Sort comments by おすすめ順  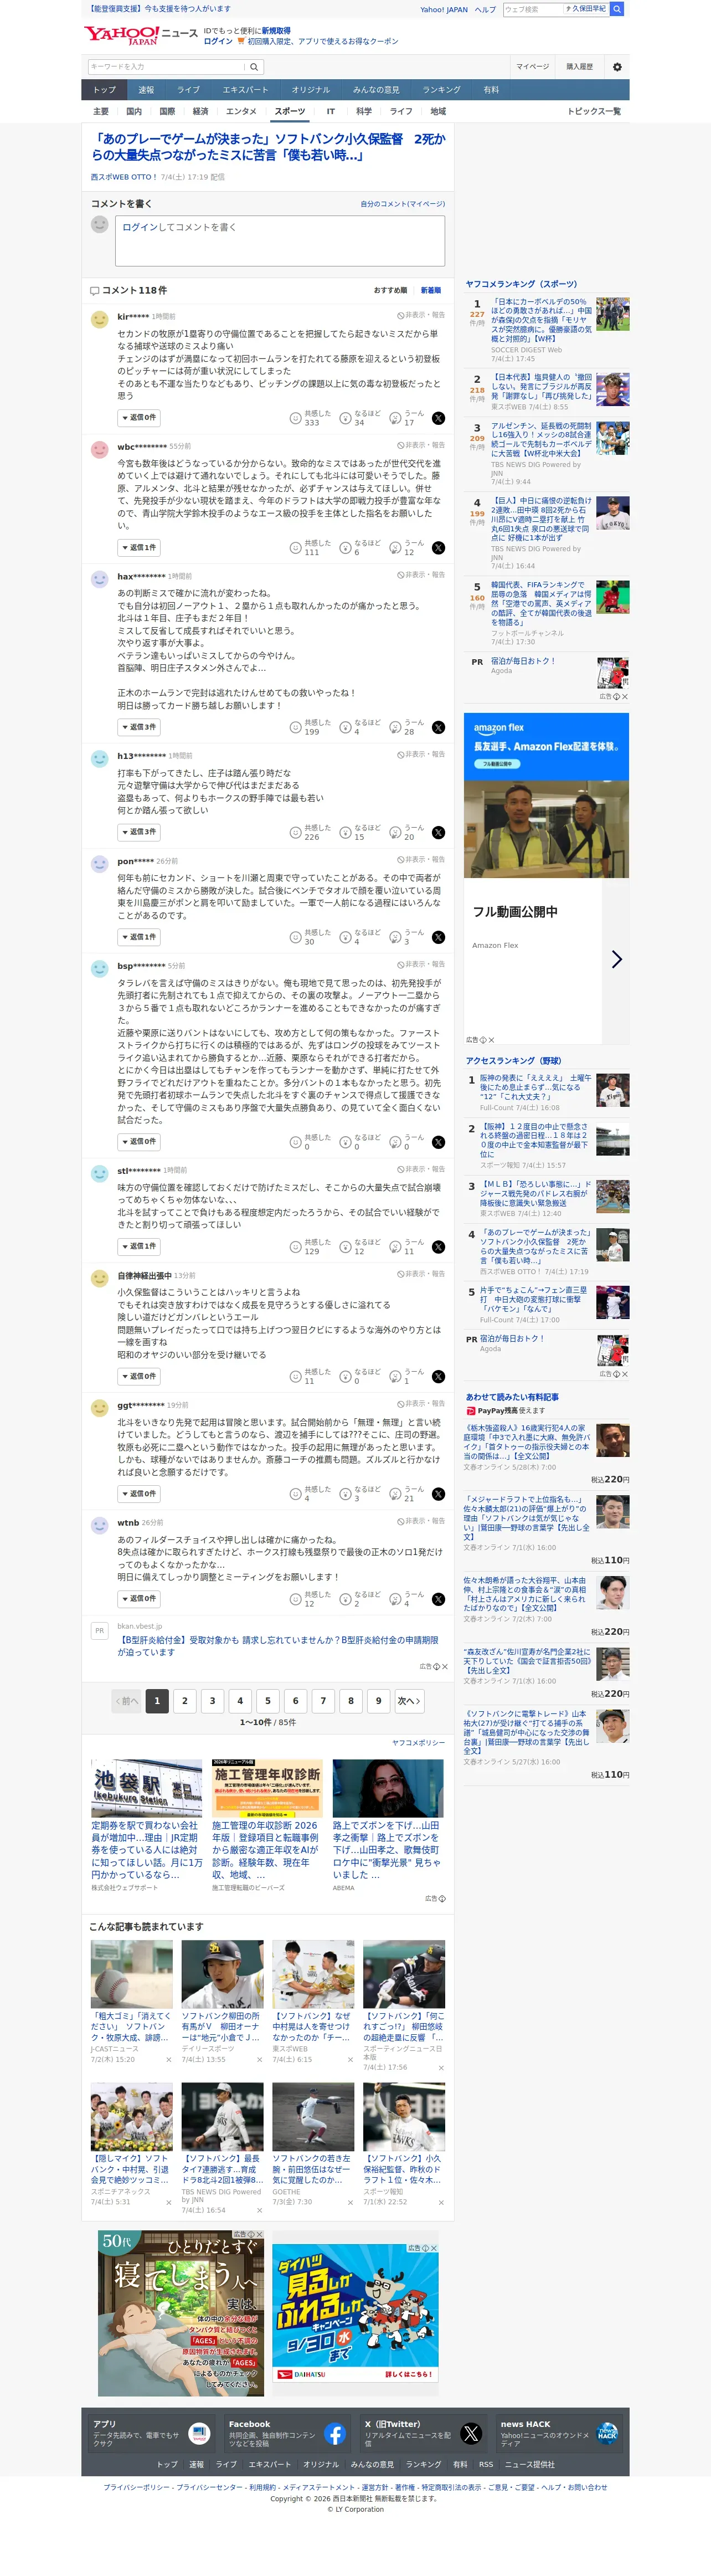coord(390,290)
